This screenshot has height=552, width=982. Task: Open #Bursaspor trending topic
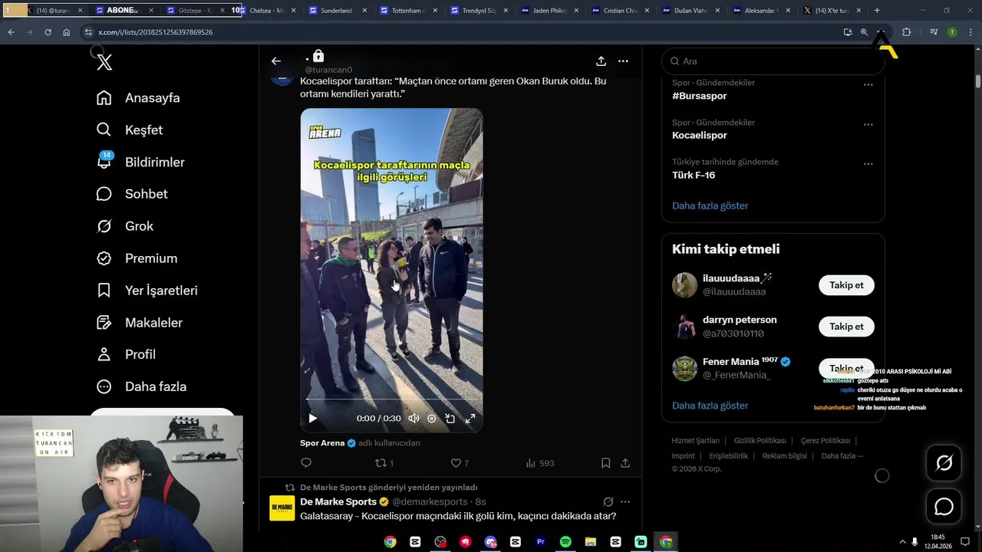point(700,96)
